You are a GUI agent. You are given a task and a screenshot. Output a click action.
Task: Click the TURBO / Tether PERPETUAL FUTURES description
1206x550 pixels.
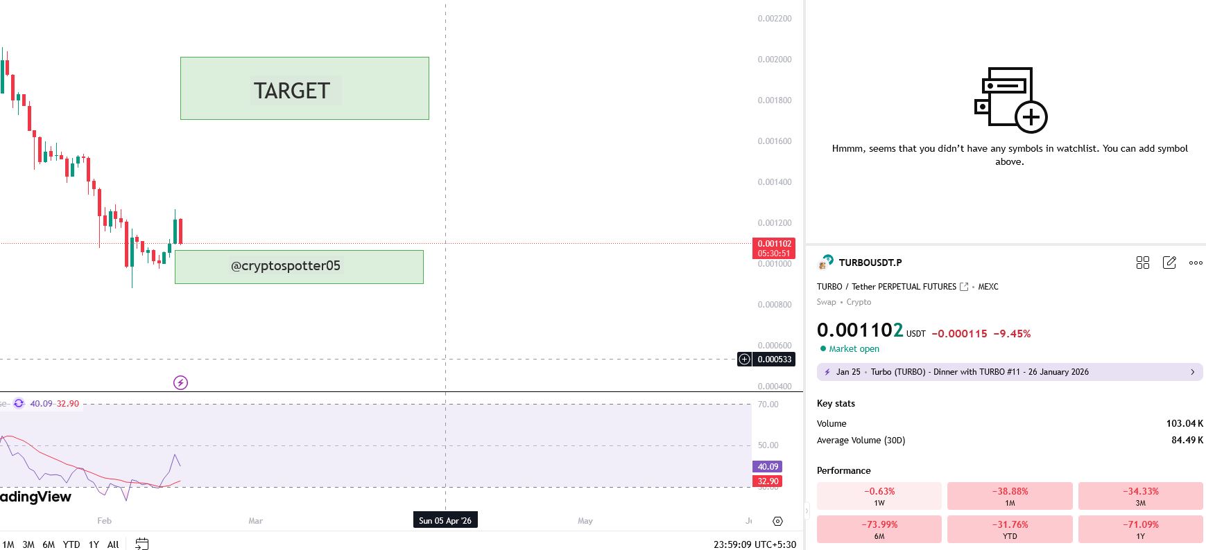pos(886,287)
